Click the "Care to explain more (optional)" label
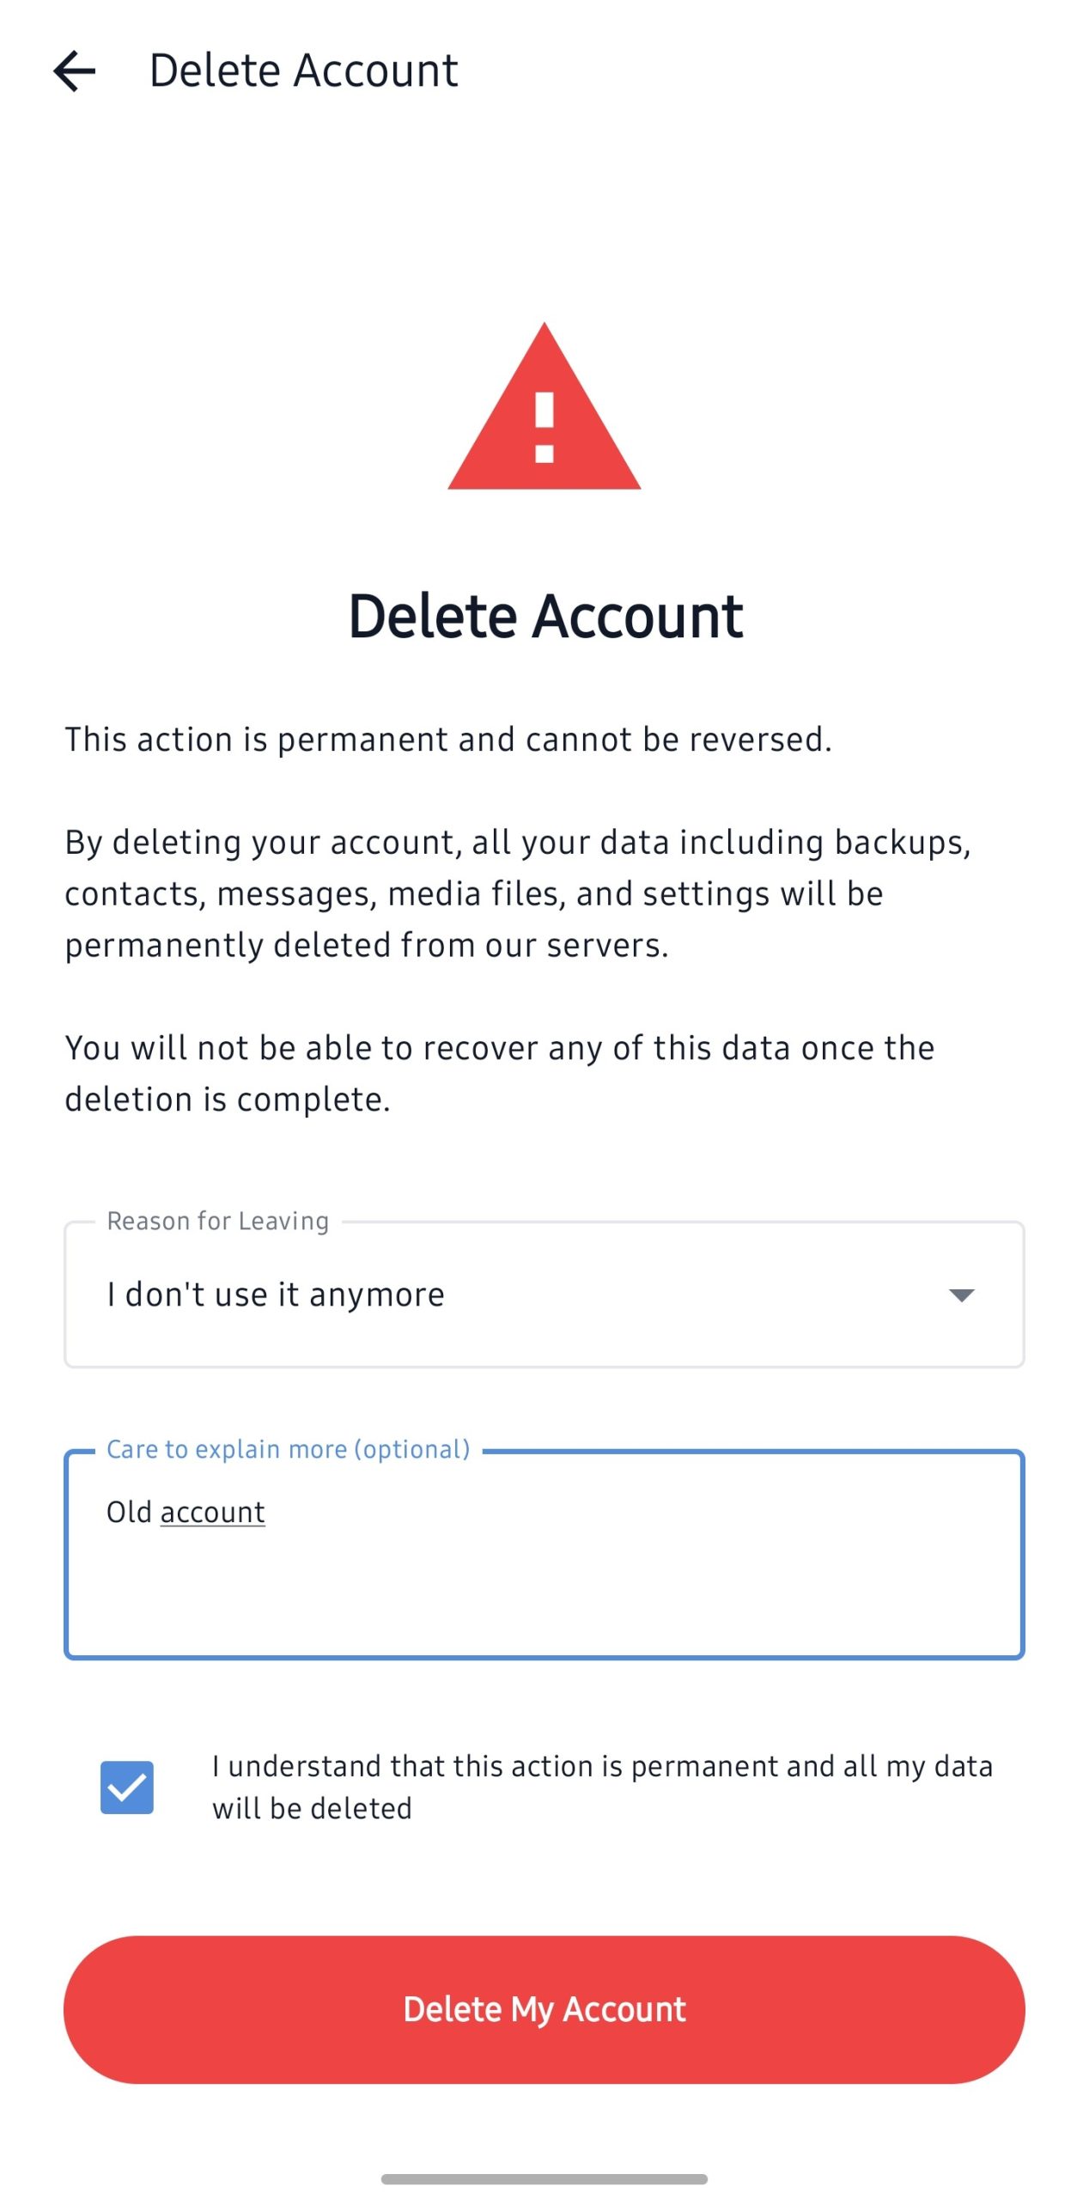The image size is (1089, 2199). pos(288,1449)
